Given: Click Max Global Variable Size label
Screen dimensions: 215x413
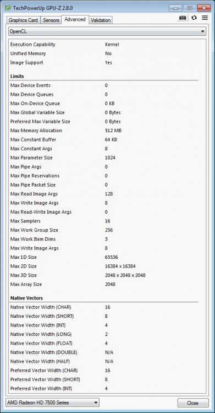Looking at the screenshot, I should [x=37, y=112].
